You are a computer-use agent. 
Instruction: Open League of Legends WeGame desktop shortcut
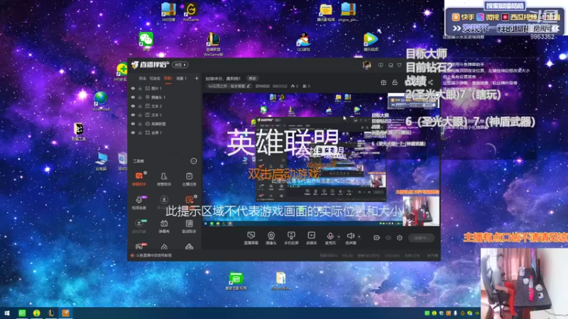point(213,44)
